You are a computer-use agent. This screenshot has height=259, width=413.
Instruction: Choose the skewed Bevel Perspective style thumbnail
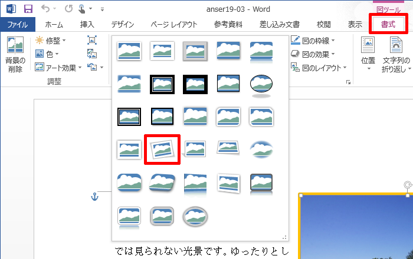tap(162, 182)
